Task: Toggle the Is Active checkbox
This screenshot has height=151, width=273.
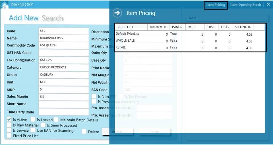Action: (9, 119)
